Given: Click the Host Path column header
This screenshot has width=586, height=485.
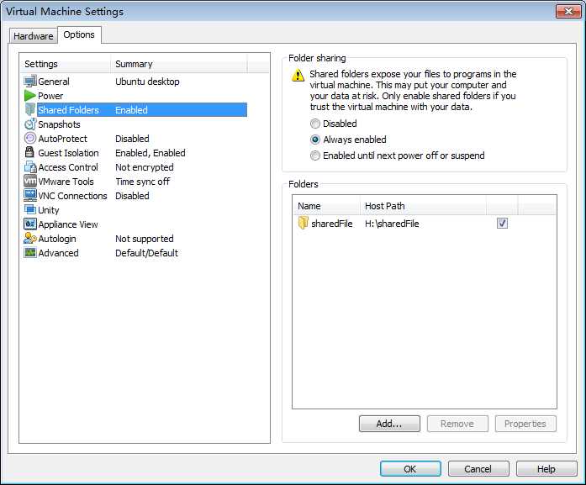Looking at the screenshot, I should pos(423,206).
